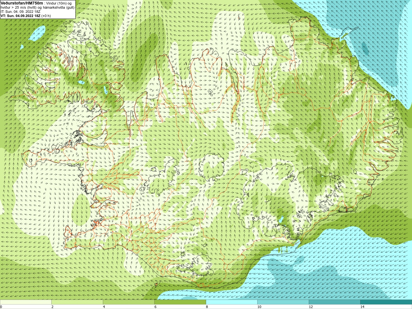Select the olive green 6–8 m/s swatch
Image resolution: width=412 pixels, height=309 pixels.
coord(180,302)
